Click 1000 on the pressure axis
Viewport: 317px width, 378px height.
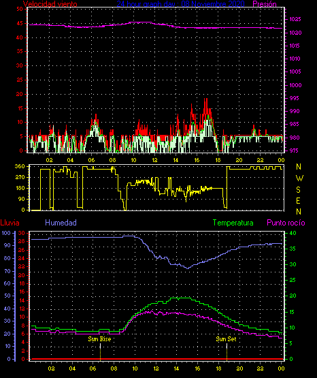click(x=295, y=85)
